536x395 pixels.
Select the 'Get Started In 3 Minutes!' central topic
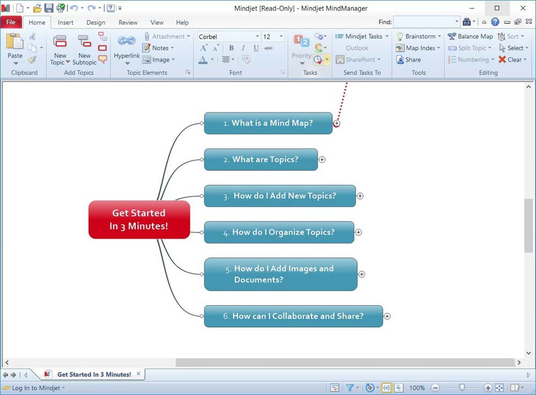tap(139, 220)
